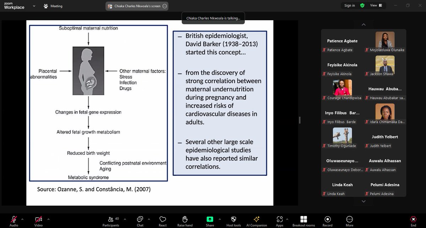
Task: Expand participants options arrow
Action: tap(125, 219)
